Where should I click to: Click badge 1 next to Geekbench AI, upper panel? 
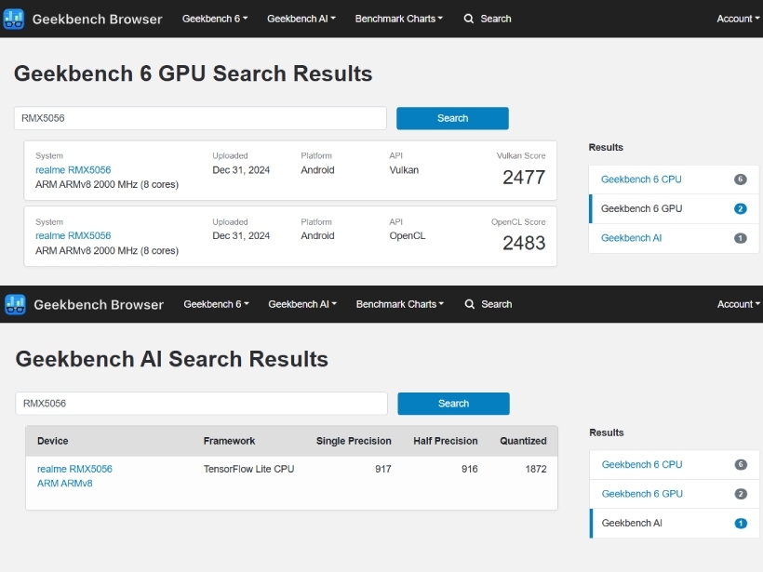coord(740,238)
